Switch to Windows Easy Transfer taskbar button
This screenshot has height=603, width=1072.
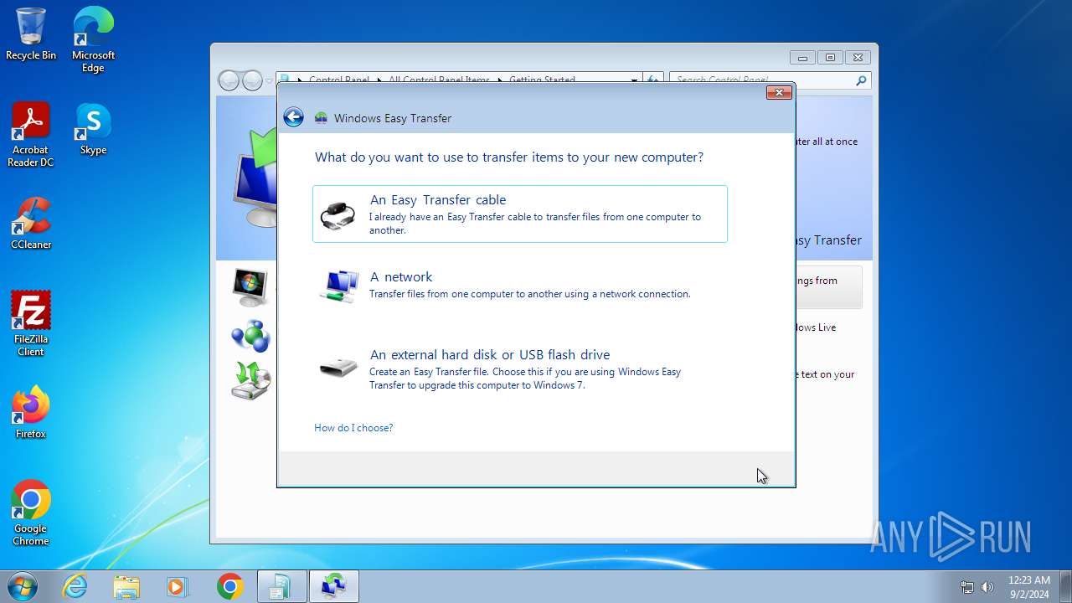tap(333, 586)
